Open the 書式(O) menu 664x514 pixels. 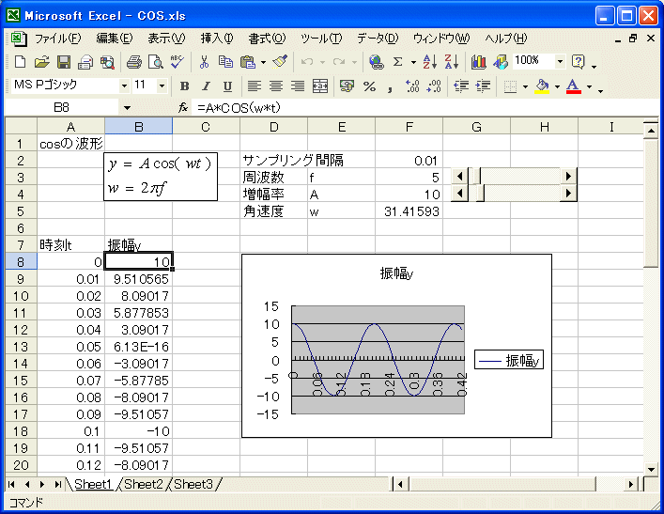point(267,39)
